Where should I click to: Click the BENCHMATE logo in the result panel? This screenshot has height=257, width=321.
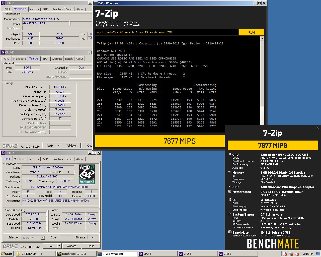click(273, 243)
